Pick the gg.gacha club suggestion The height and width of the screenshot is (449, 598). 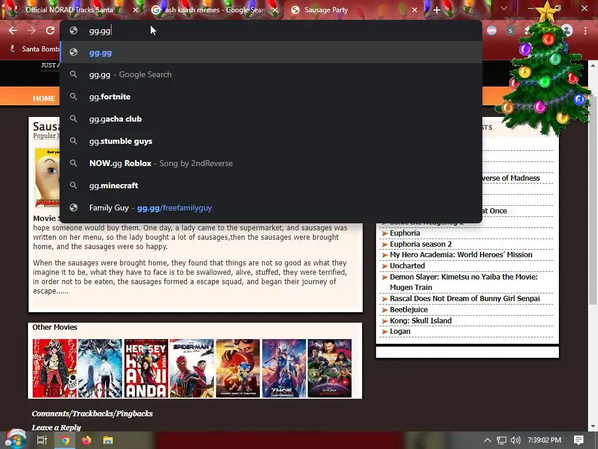[271, 119]
